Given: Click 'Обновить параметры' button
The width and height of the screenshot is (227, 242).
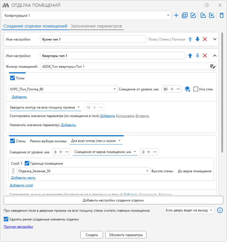Looking at the screenshot, I should (x=126, y=235).
